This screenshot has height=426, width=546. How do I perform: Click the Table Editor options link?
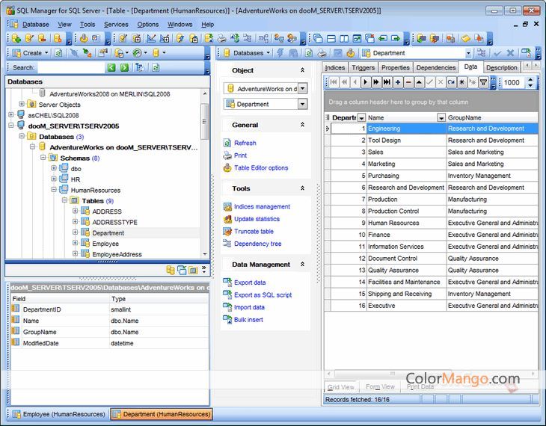point(261,167)
